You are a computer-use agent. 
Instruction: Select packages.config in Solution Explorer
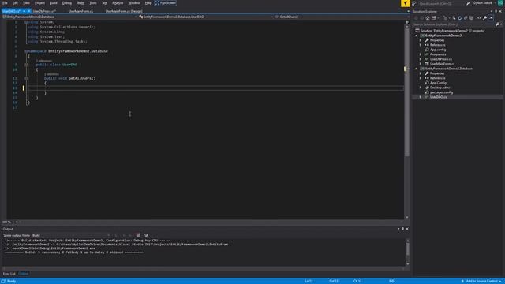click(x=441, y=92)
